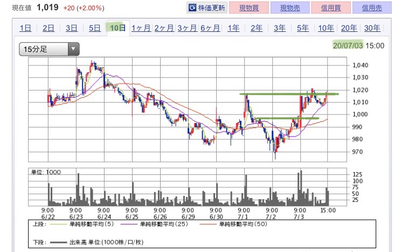Click the 7/1 date axis label
394x252 pixels.
point(243,217)
